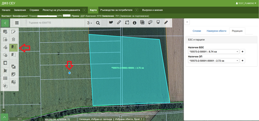Open Въпроси и мнения page

pyautogui.click(x=152, y=10)
